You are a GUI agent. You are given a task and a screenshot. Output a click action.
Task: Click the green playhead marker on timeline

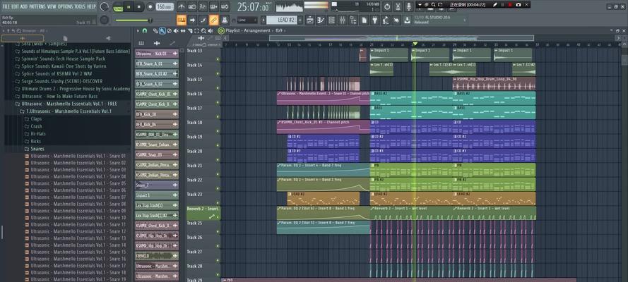pyautogui.click(x=415, y=44)
